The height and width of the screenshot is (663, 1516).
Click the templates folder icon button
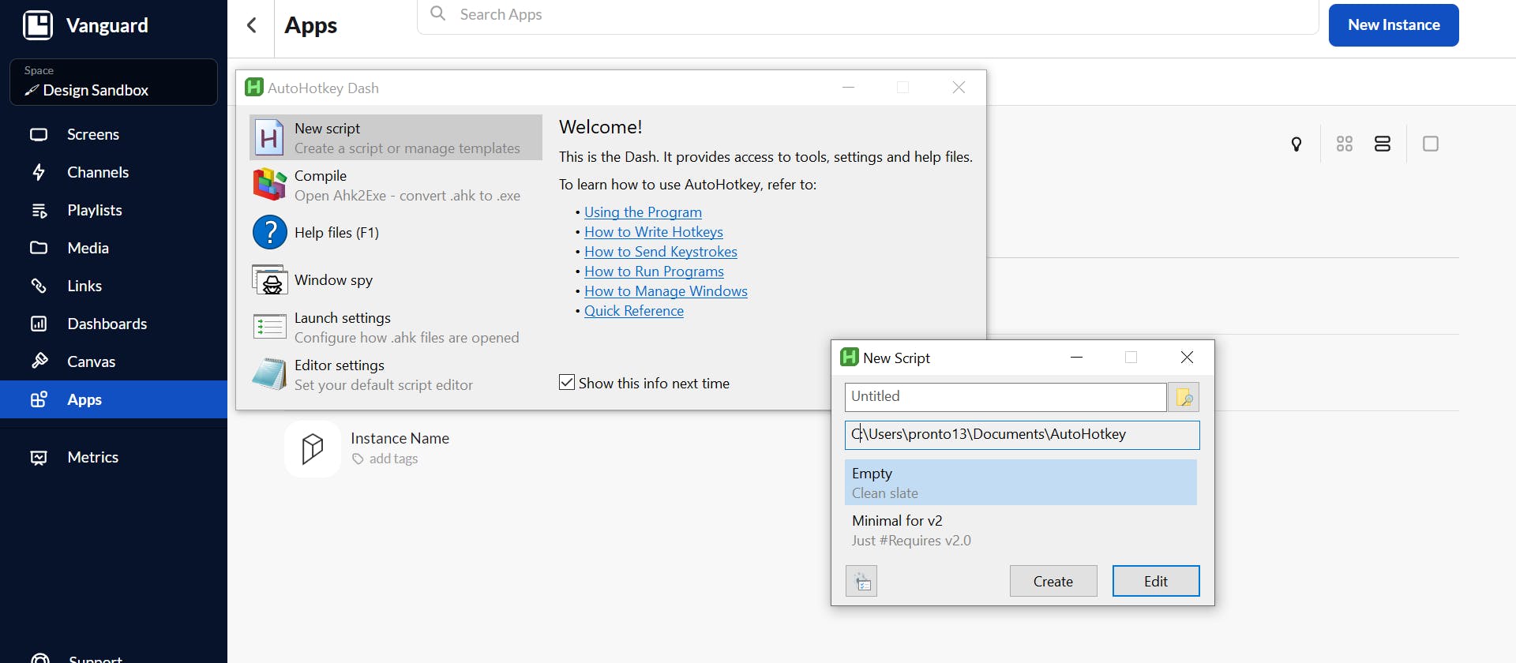point(861,581)
